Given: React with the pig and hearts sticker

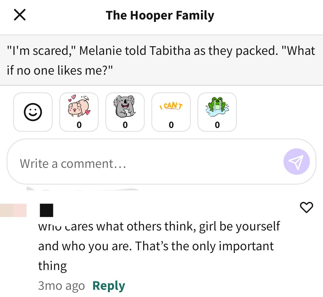Looking at the screenshot, I should pyautogui.click(x=79, y=112).
